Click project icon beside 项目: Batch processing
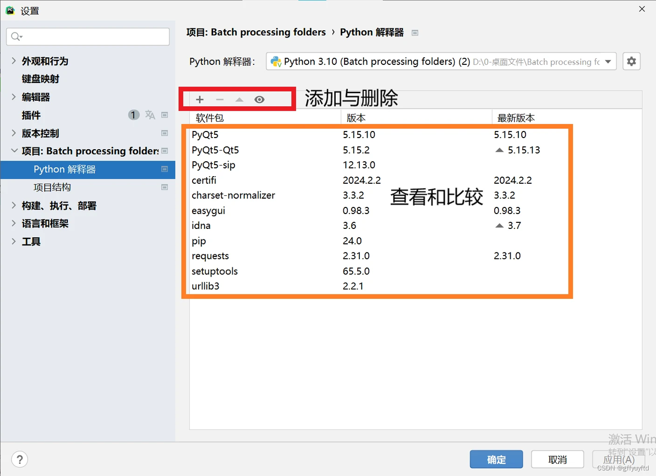The height and width of the screenshot is (476, 656). [165, 151]
